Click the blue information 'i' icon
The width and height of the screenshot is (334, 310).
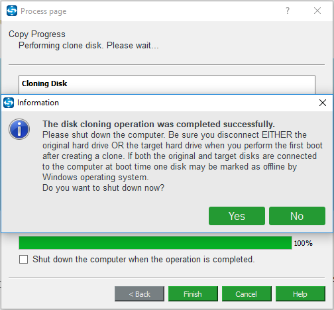[19, 129]
